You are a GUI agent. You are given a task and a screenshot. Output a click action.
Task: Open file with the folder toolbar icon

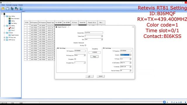pyautogui.click(x=3, y=8)
